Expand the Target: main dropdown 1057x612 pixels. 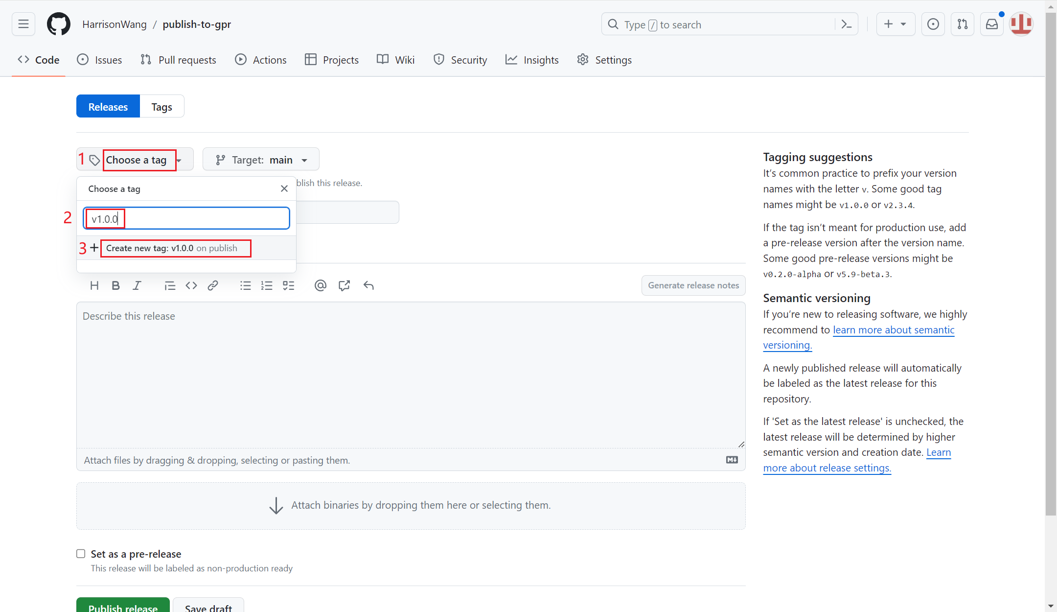[x=261, y=160]
